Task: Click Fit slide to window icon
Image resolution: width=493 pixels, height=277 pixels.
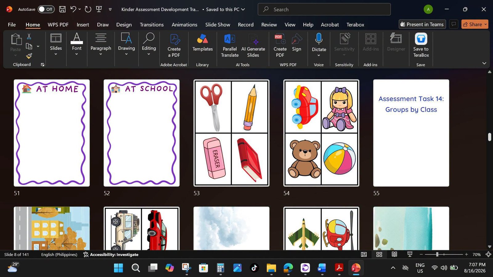Action: pyautogui.click(x=488, y=255)
